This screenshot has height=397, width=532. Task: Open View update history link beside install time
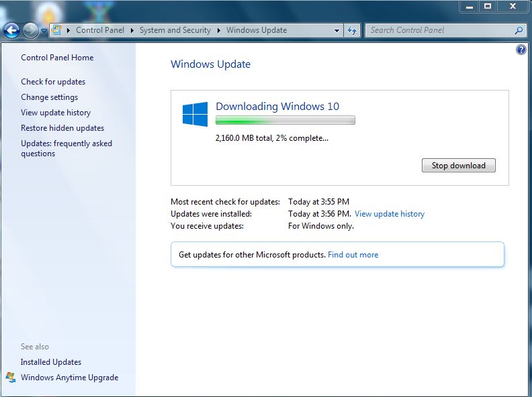(x=390, y=214)
